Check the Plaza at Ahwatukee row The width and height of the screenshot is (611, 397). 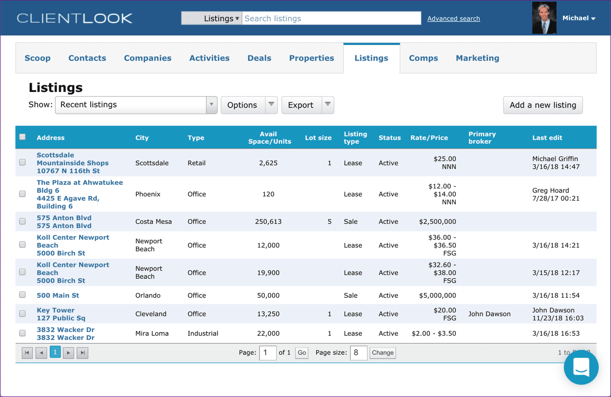(x=23, y=194)
